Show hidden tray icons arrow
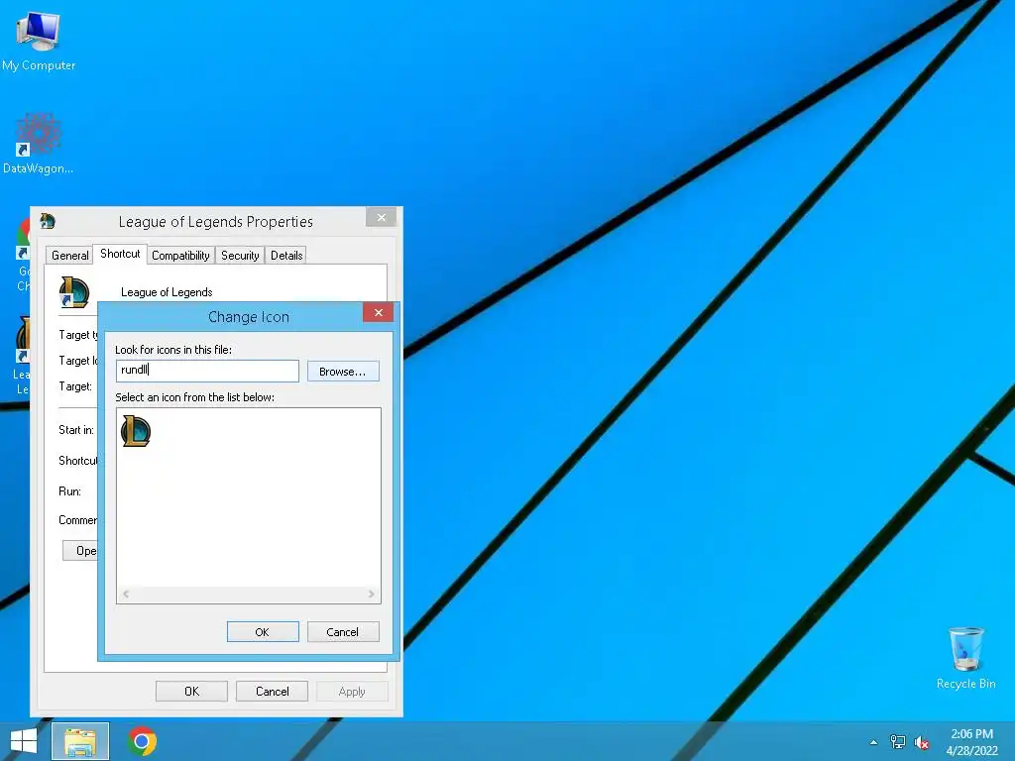Viewport: 1015px width, 761px height. [873, 742]
